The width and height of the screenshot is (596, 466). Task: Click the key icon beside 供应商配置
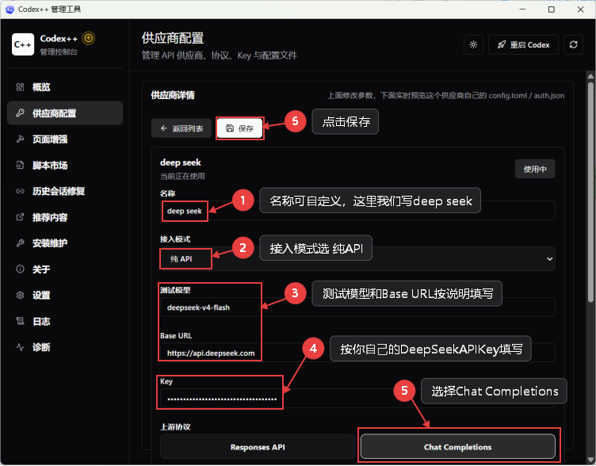pos(20,113)
